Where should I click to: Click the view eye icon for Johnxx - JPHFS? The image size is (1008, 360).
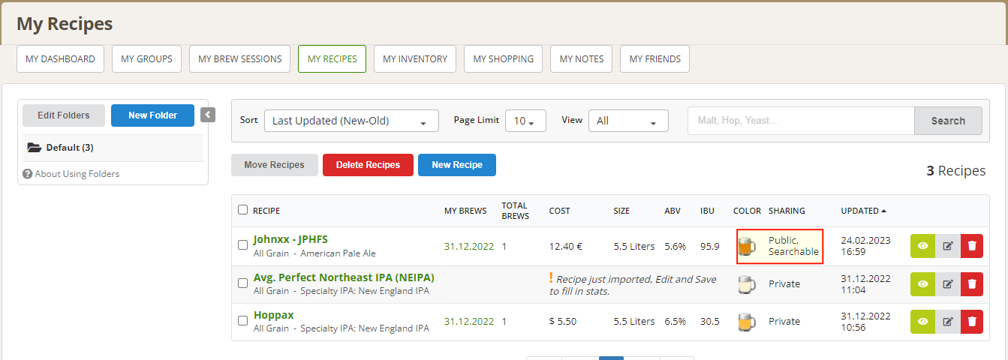tap(922, 245)
